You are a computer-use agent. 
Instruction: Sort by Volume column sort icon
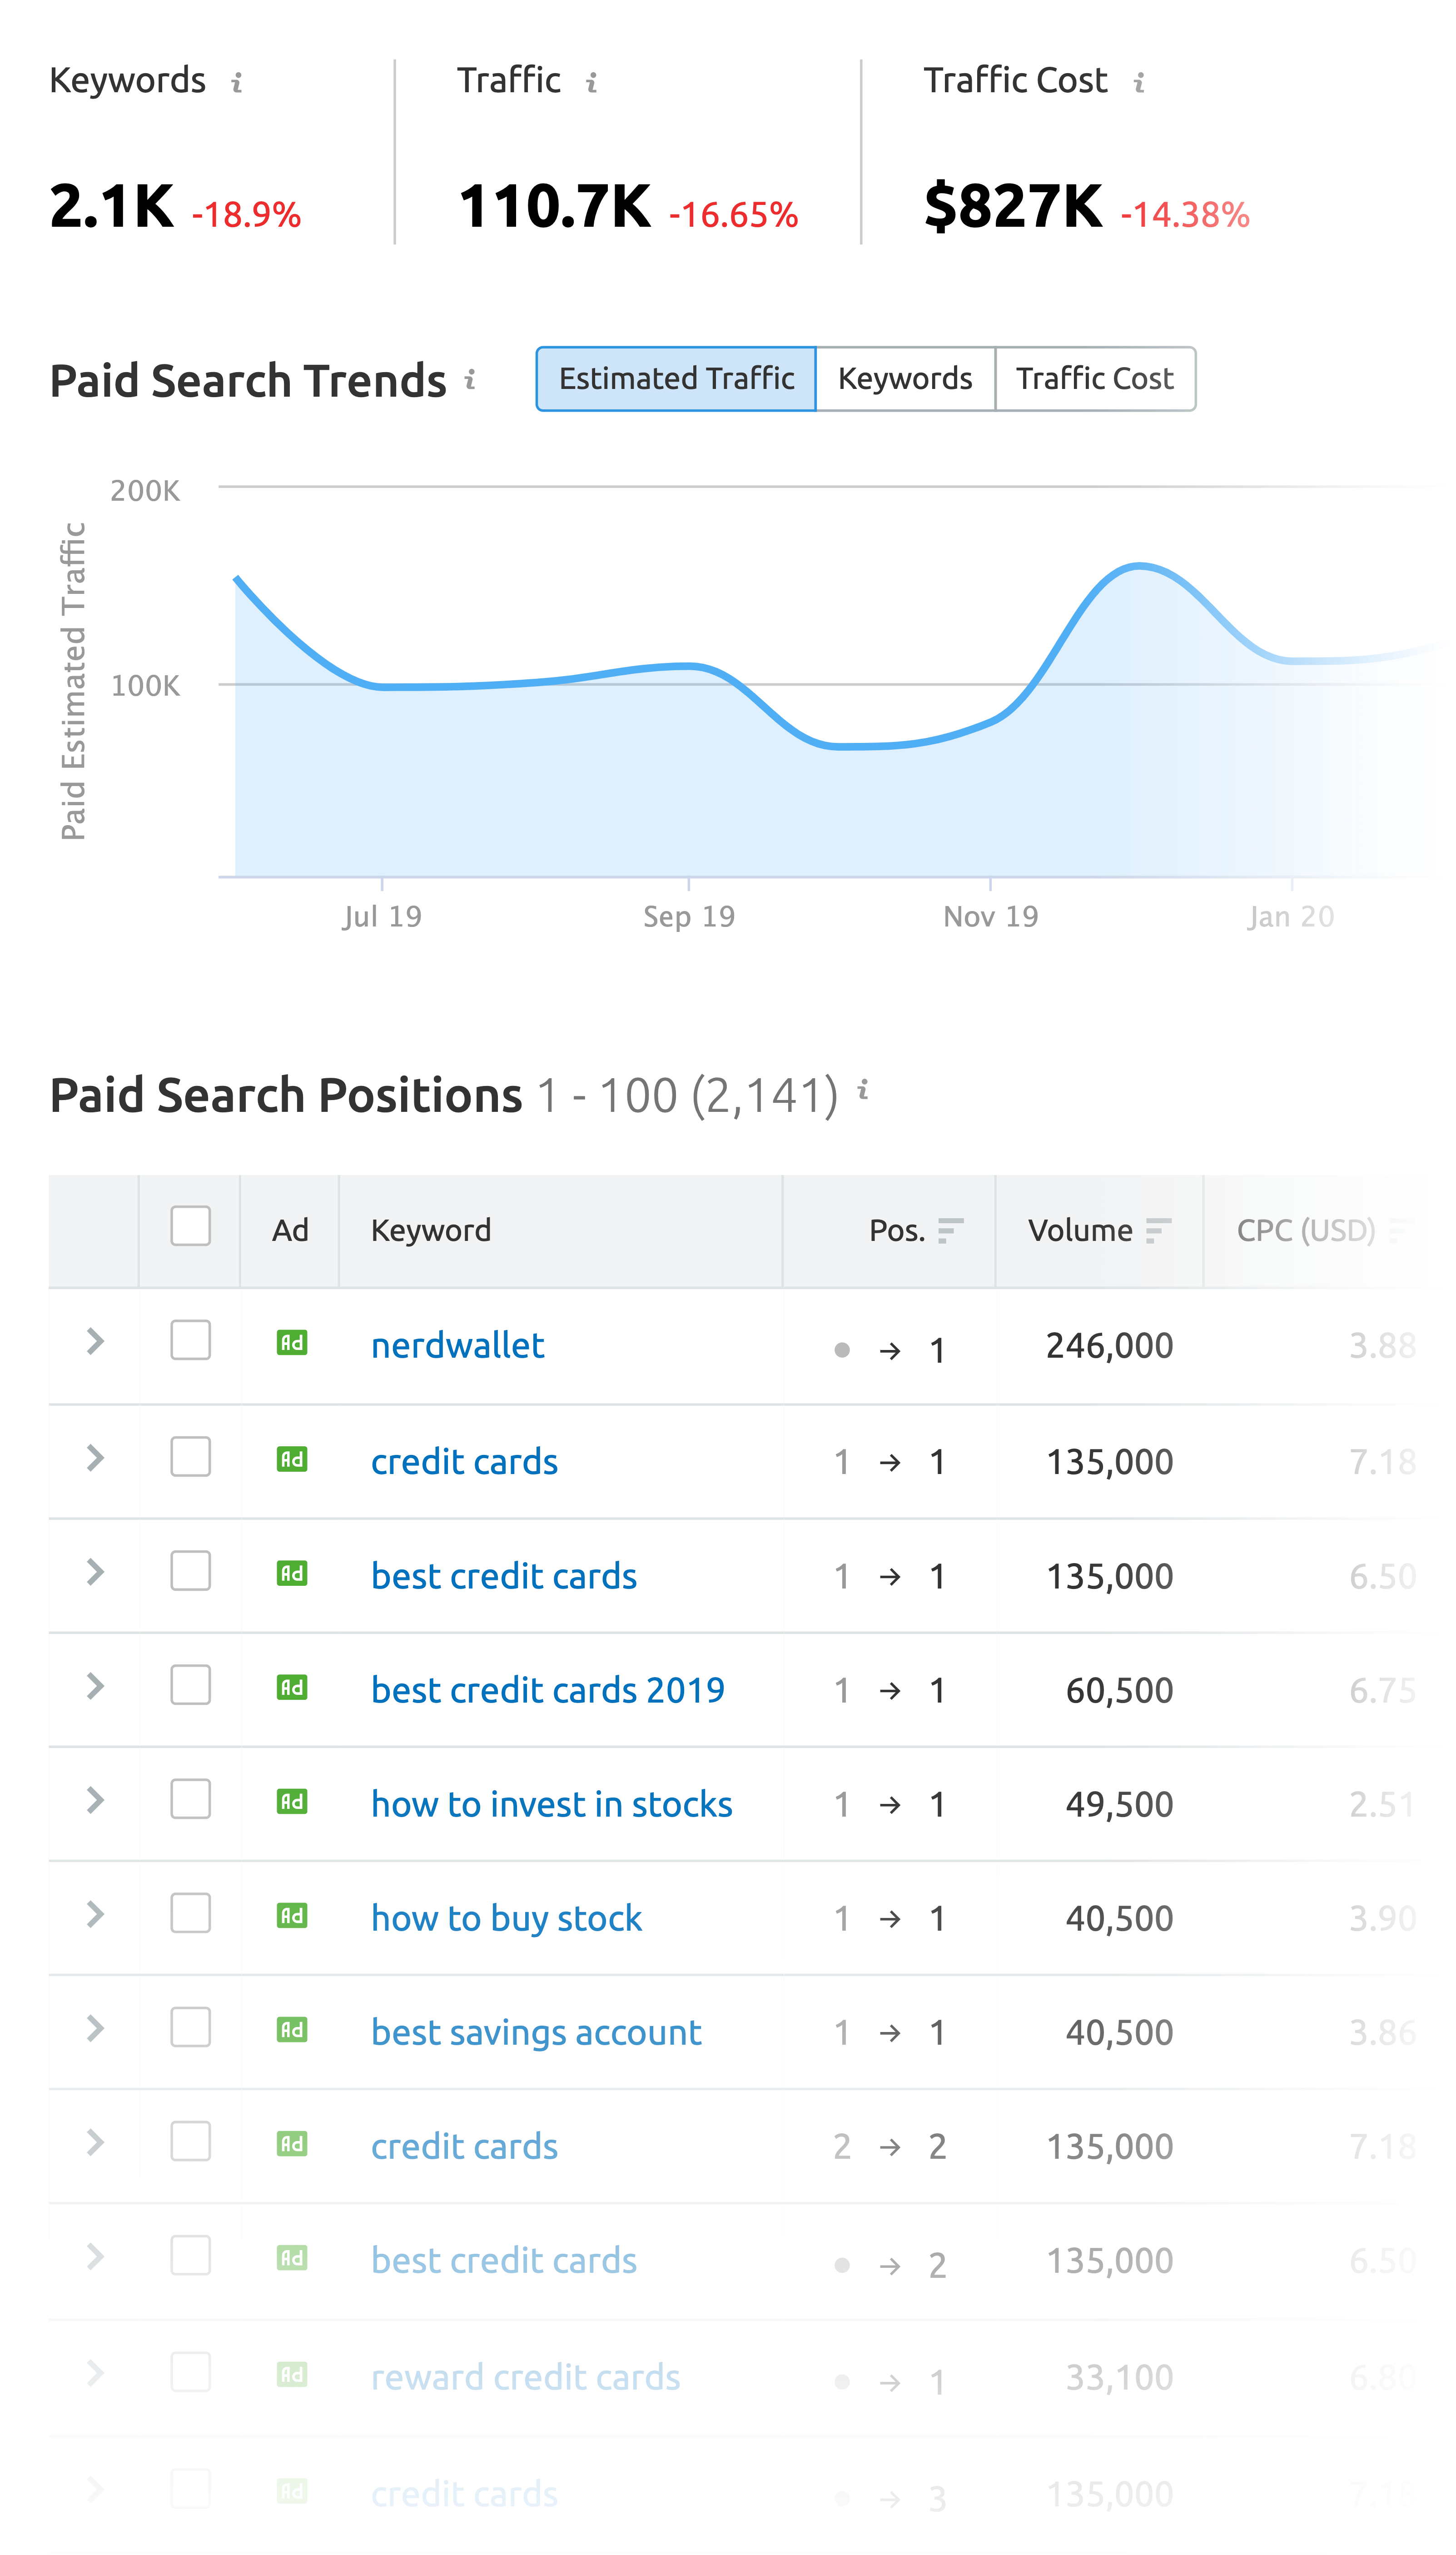pyautogui.click(x=1158, y=1230)
